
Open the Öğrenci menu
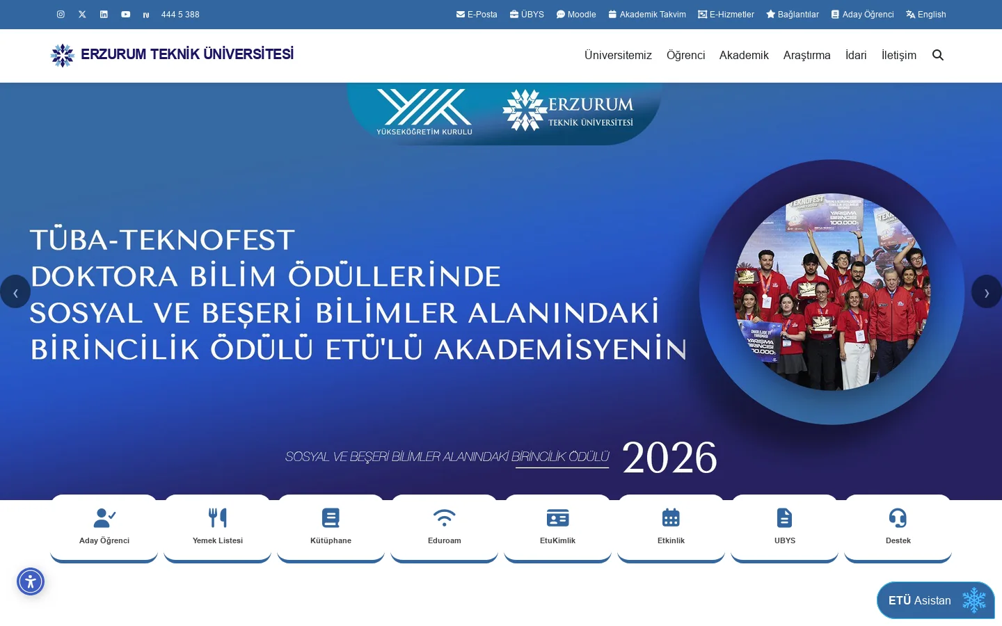pos(685,56)
